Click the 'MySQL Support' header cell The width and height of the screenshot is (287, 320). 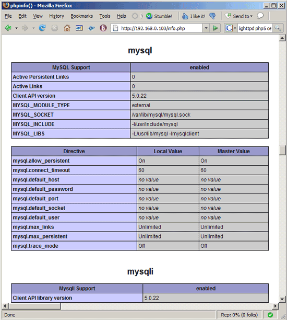(71, 67)
